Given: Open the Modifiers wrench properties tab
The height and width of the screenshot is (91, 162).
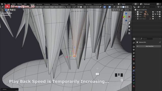Looking at the screenshot, I should 134,71.
